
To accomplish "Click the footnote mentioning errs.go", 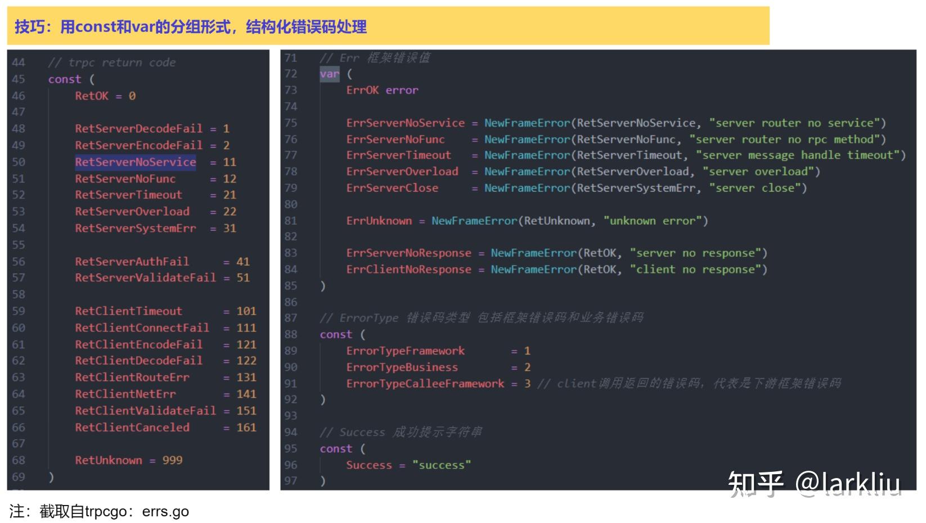I will 99,511.
